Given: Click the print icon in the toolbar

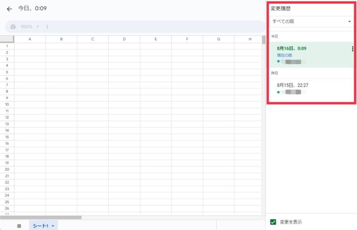Looking at the screenshot, I should click(13, 27).
